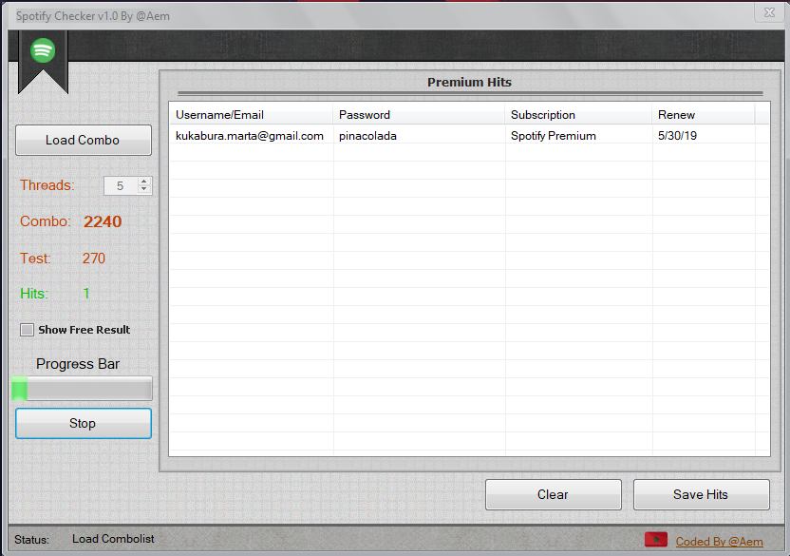Open the Coded By @Aem link

[719, 542]
